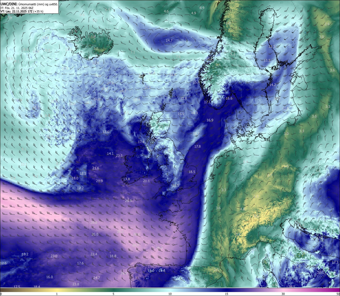This screenshot has height=296, width=340.
Task: Click the map value '16.6'
Action: coord(229,98)
